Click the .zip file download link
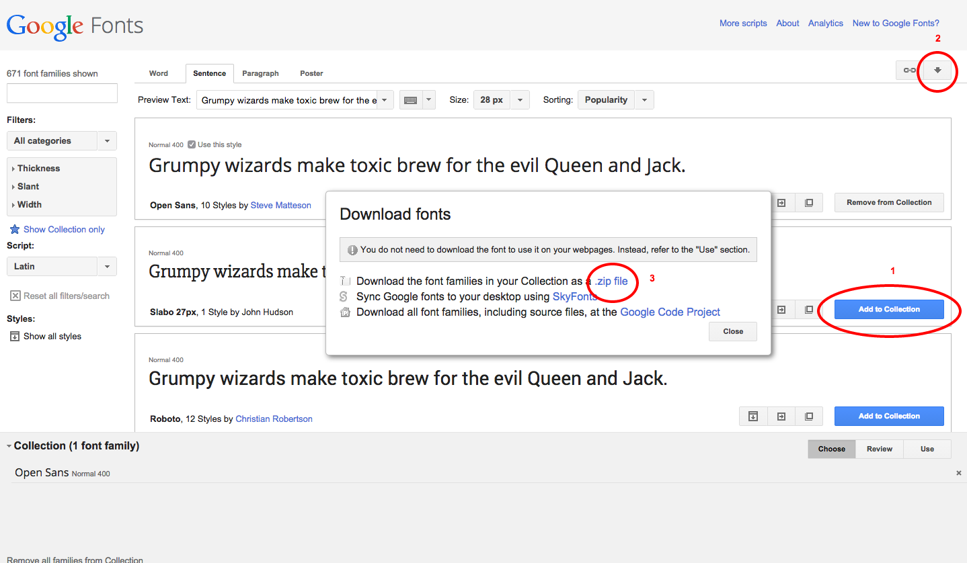 click(x=611, y=281)
